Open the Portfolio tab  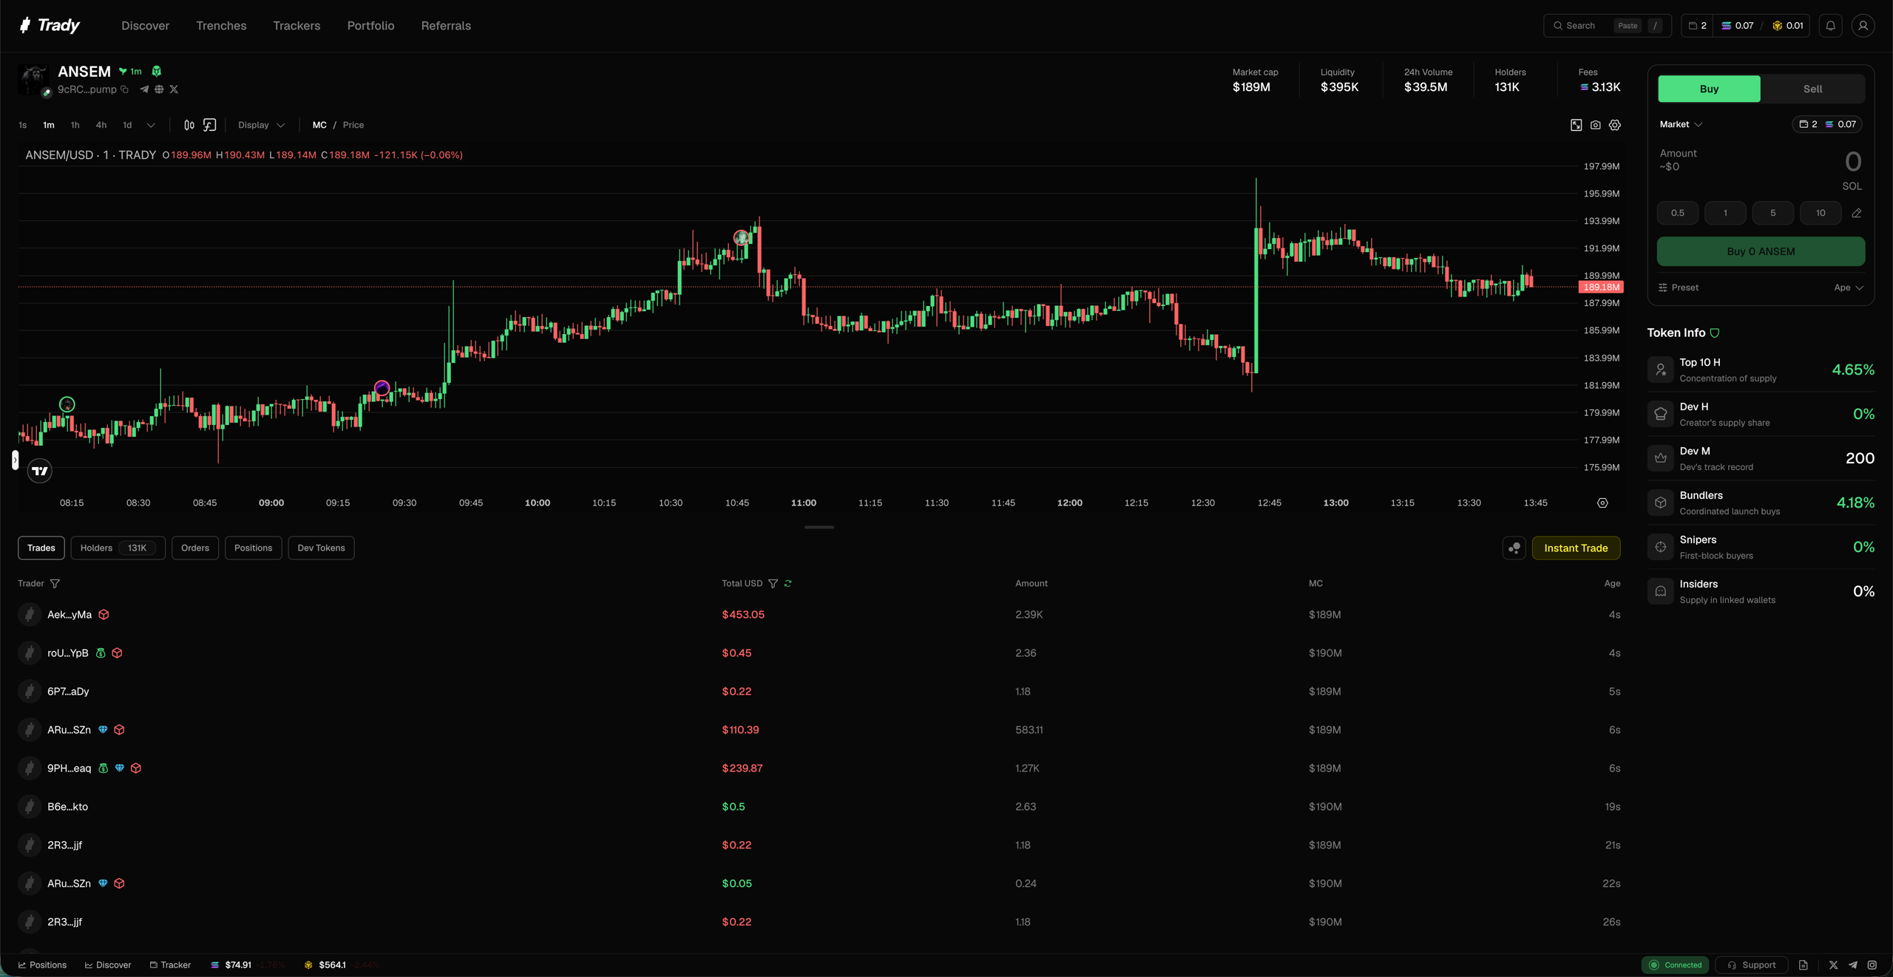[x=370, y=26]
